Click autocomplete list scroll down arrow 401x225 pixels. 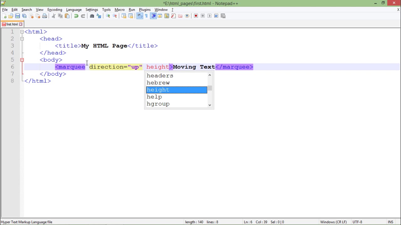[210, 105]
